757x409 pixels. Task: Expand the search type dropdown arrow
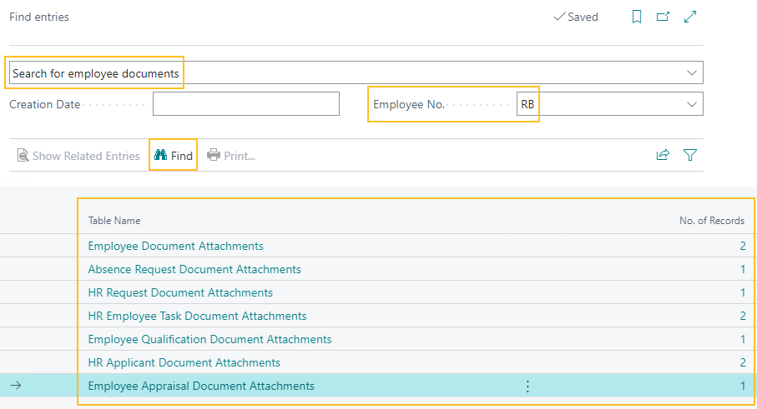(x=692, y=73)
